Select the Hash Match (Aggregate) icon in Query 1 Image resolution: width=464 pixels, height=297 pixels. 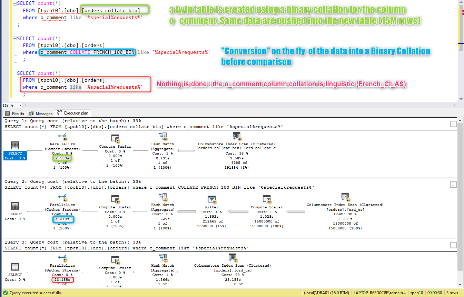click(x=163, y=136)
